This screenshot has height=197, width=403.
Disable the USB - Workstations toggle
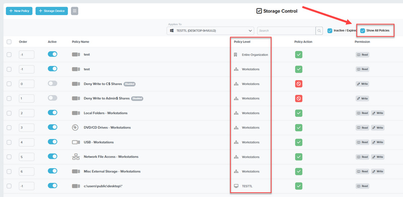[52, 142]
